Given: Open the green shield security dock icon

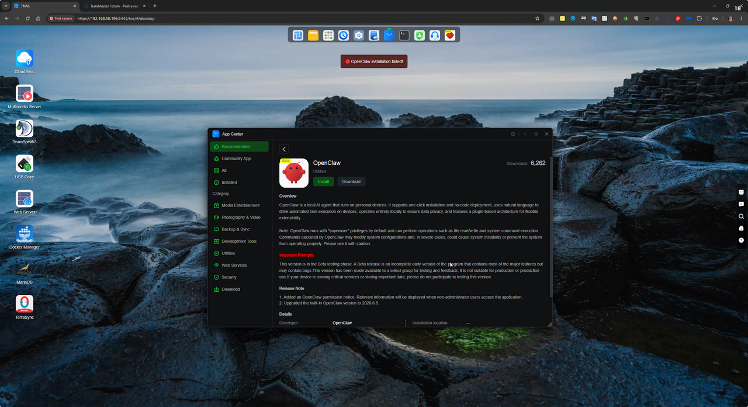Looking at the screenshot, I should click(x=420, y=36).
